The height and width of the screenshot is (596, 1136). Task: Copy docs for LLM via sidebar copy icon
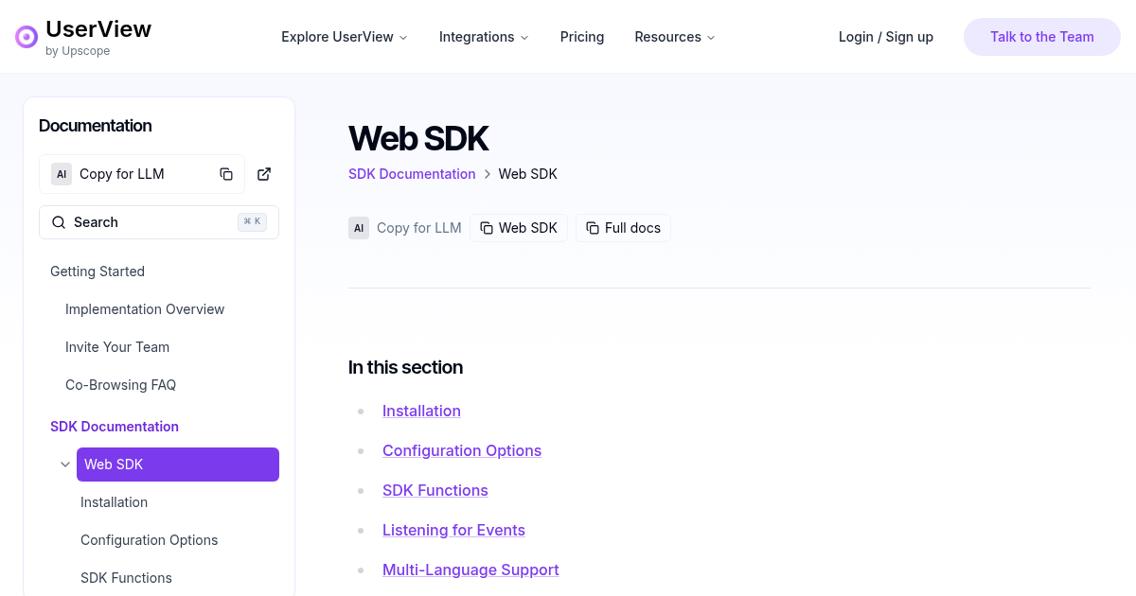pos(226,174)
